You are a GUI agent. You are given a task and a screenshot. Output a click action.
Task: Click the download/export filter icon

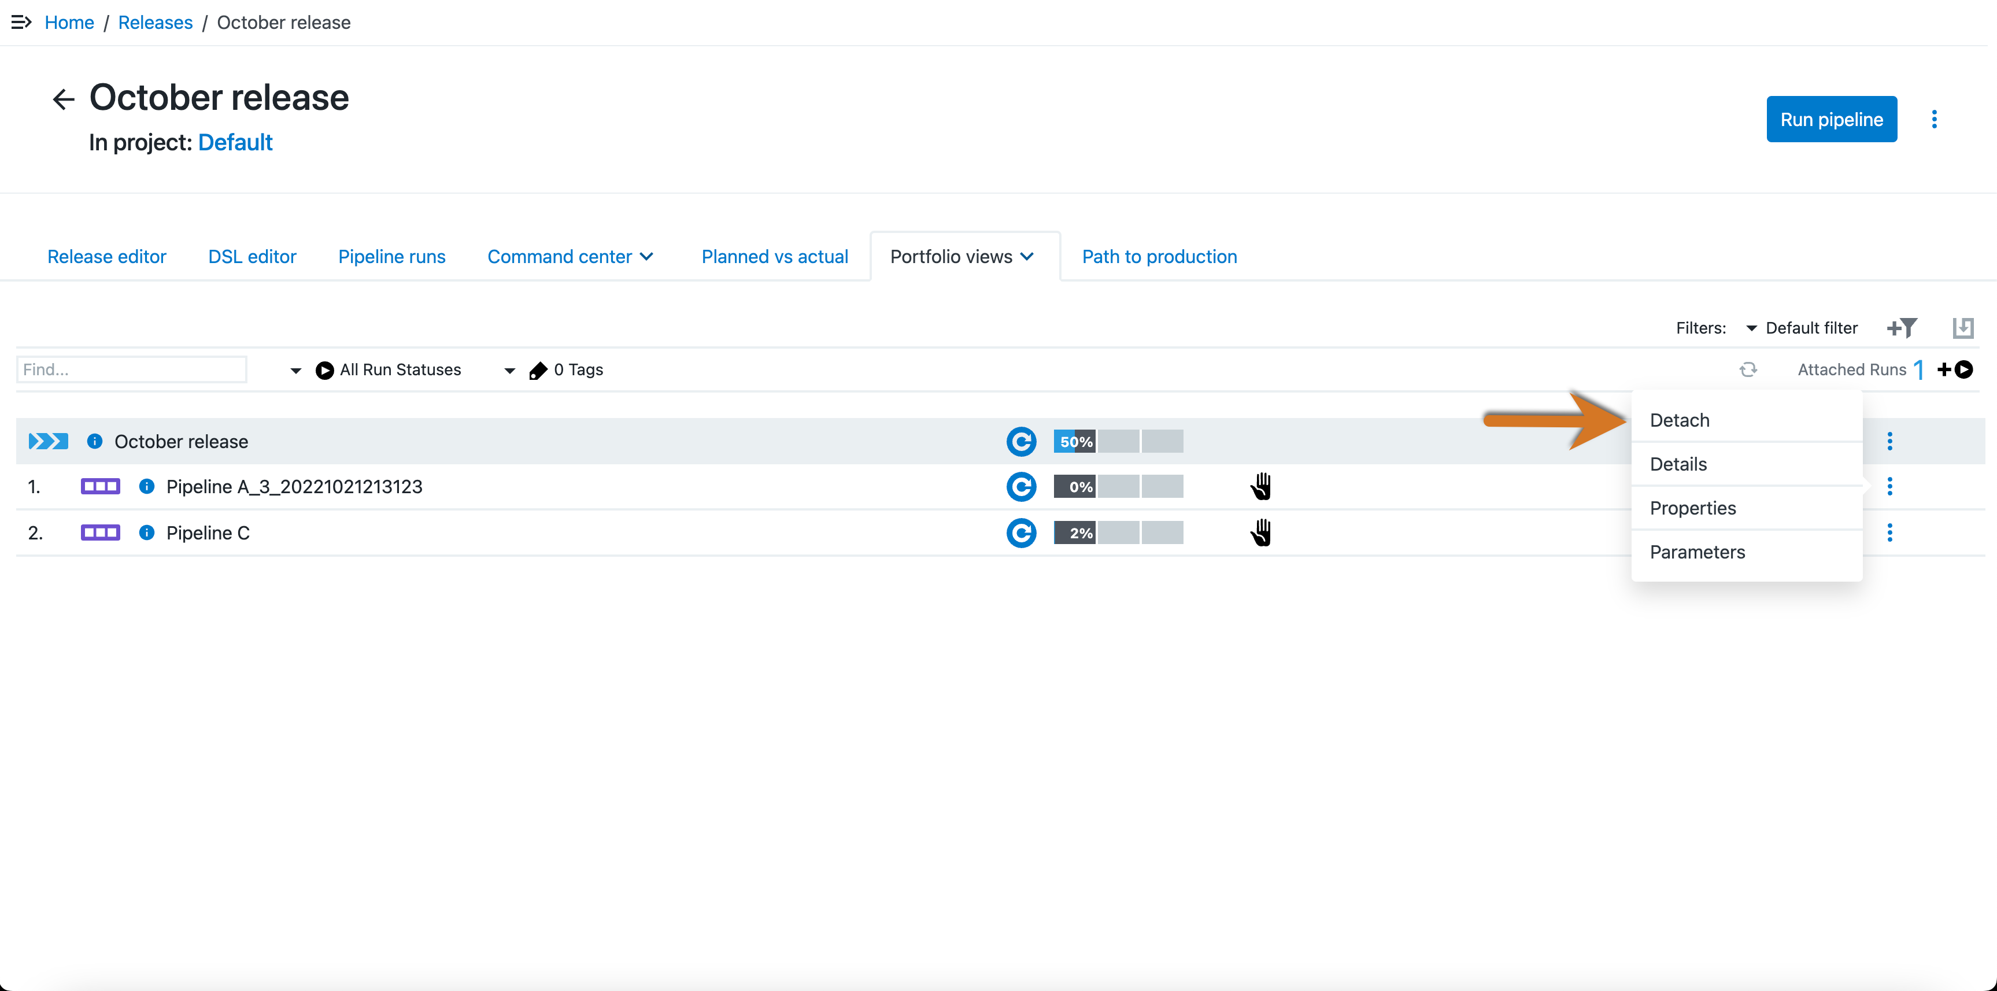[1962, 328]
